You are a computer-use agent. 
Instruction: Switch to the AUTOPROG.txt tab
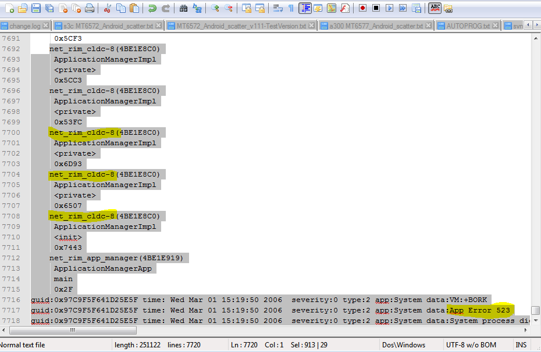[x=468, y=26]
